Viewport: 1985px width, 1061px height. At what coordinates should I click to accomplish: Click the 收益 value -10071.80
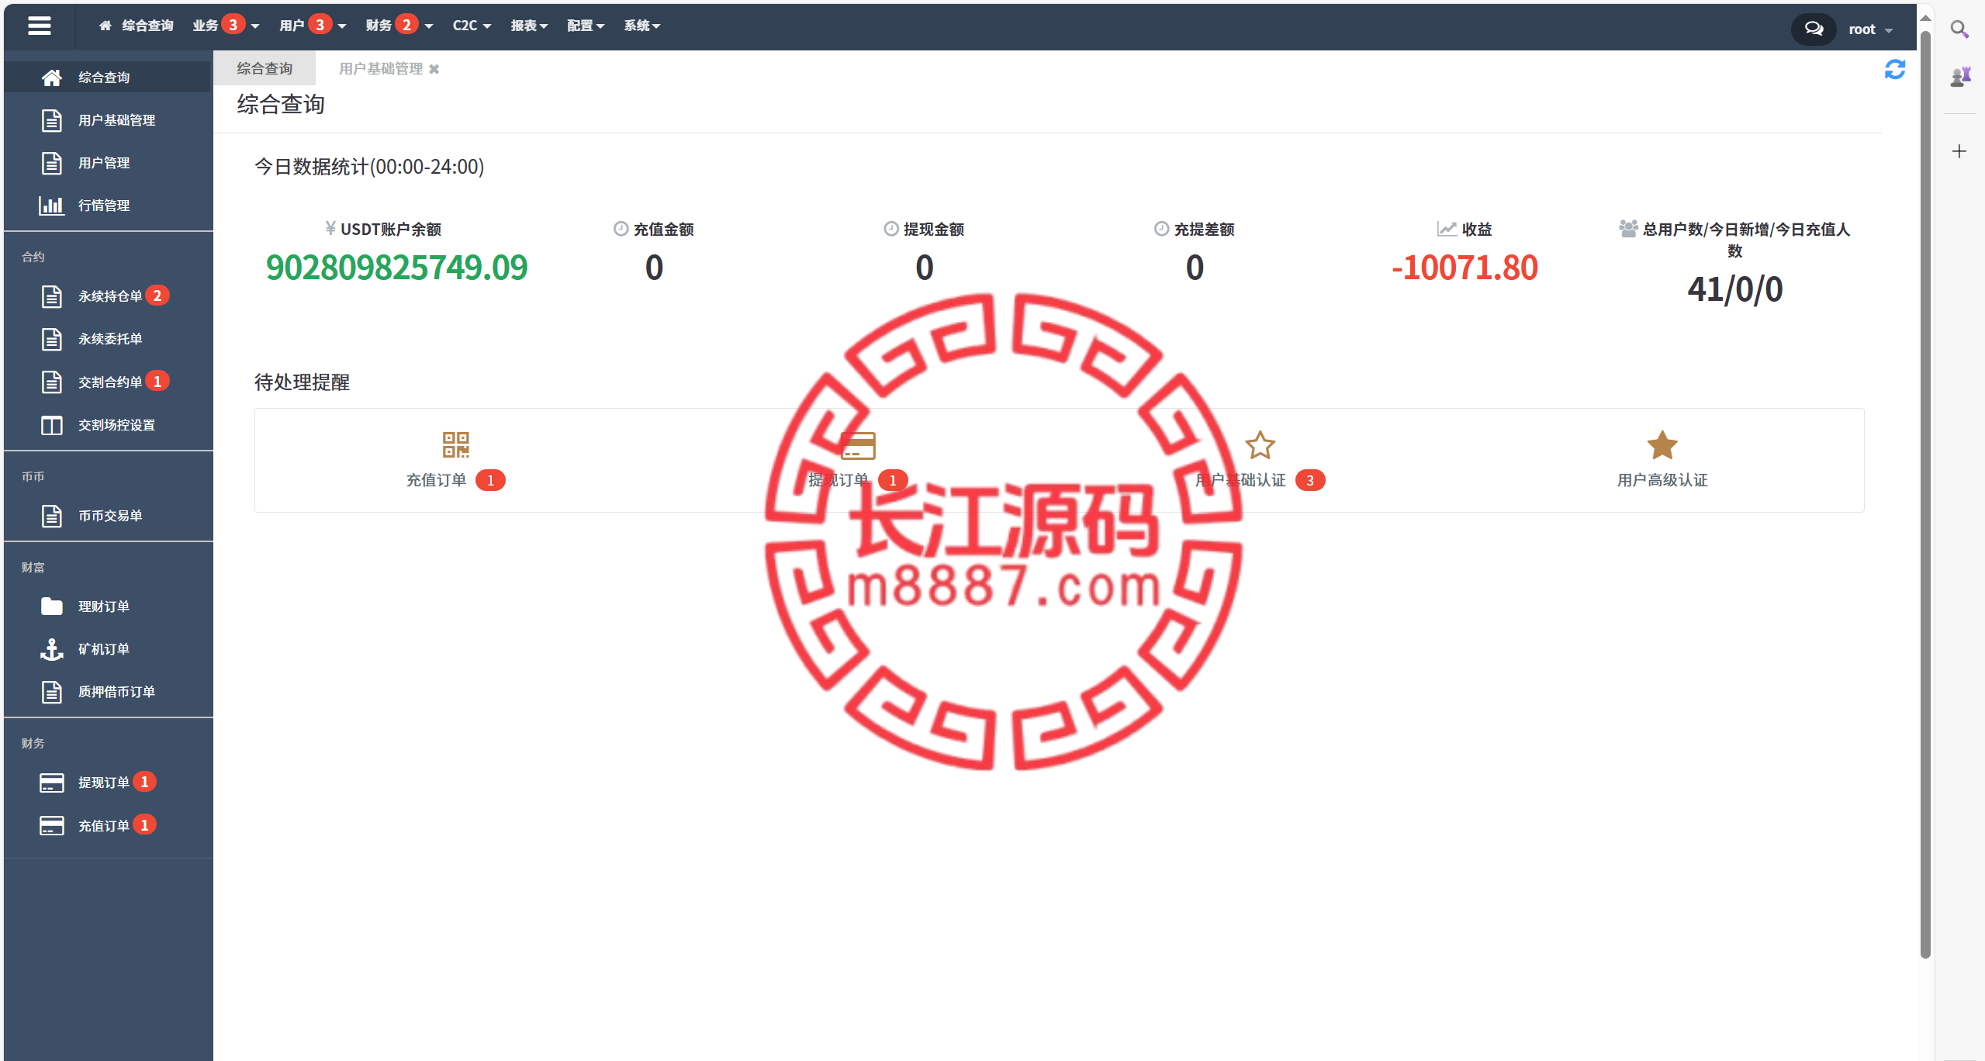click(x=1465, y=268)
